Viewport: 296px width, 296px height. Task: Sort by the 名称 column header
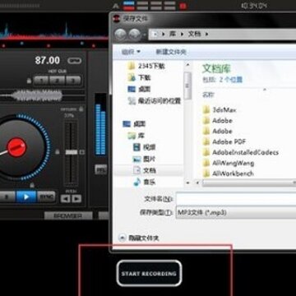(x=208, y=95)
